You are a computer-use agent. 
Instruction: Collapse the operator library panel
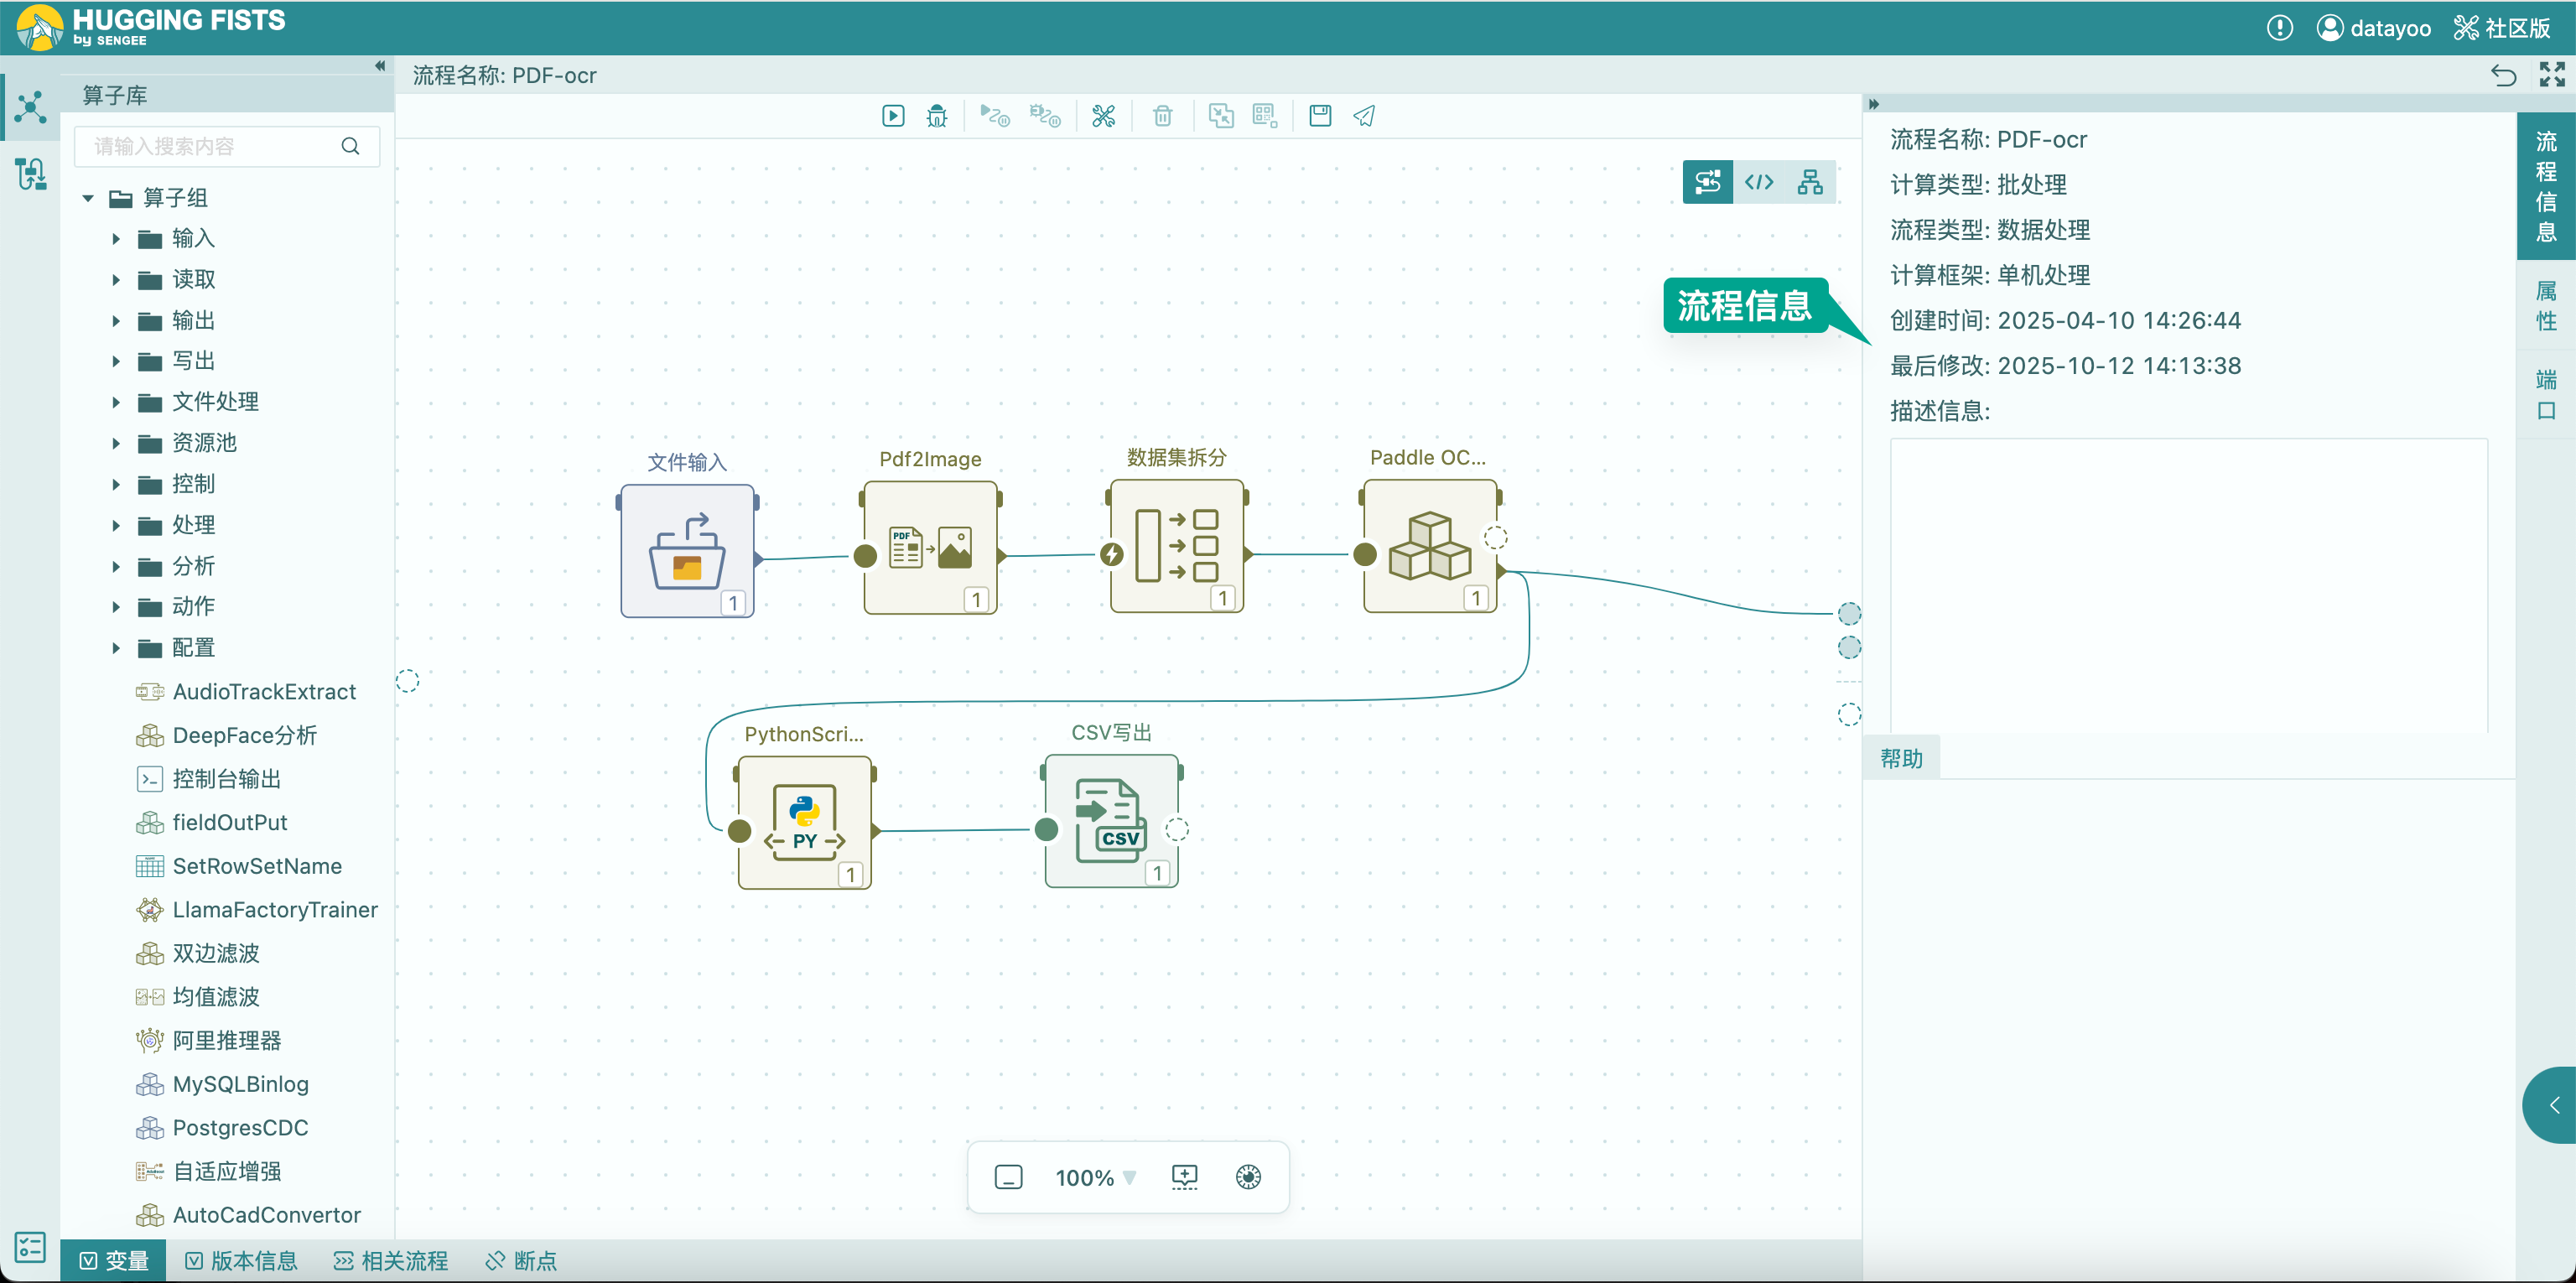pyautogui.click(x=380, y=66)
